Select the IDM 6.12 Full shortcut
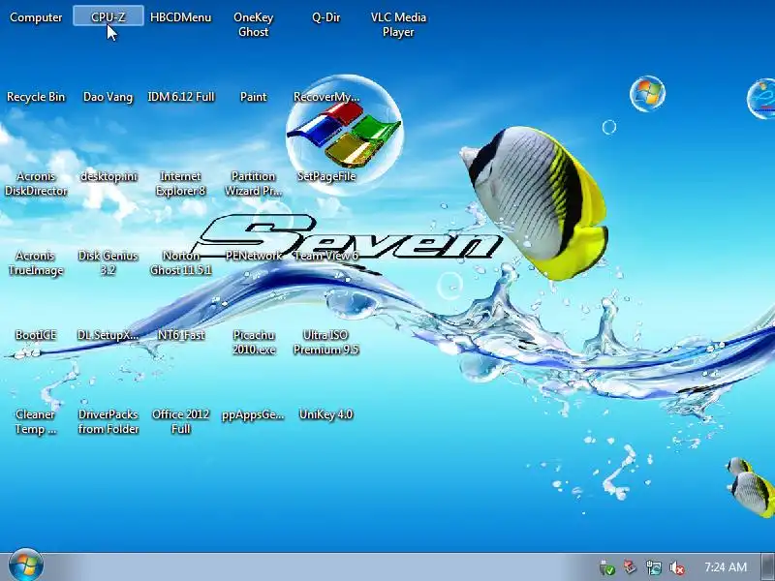Screen dimensions: 775x581 (x=181, y=97)
